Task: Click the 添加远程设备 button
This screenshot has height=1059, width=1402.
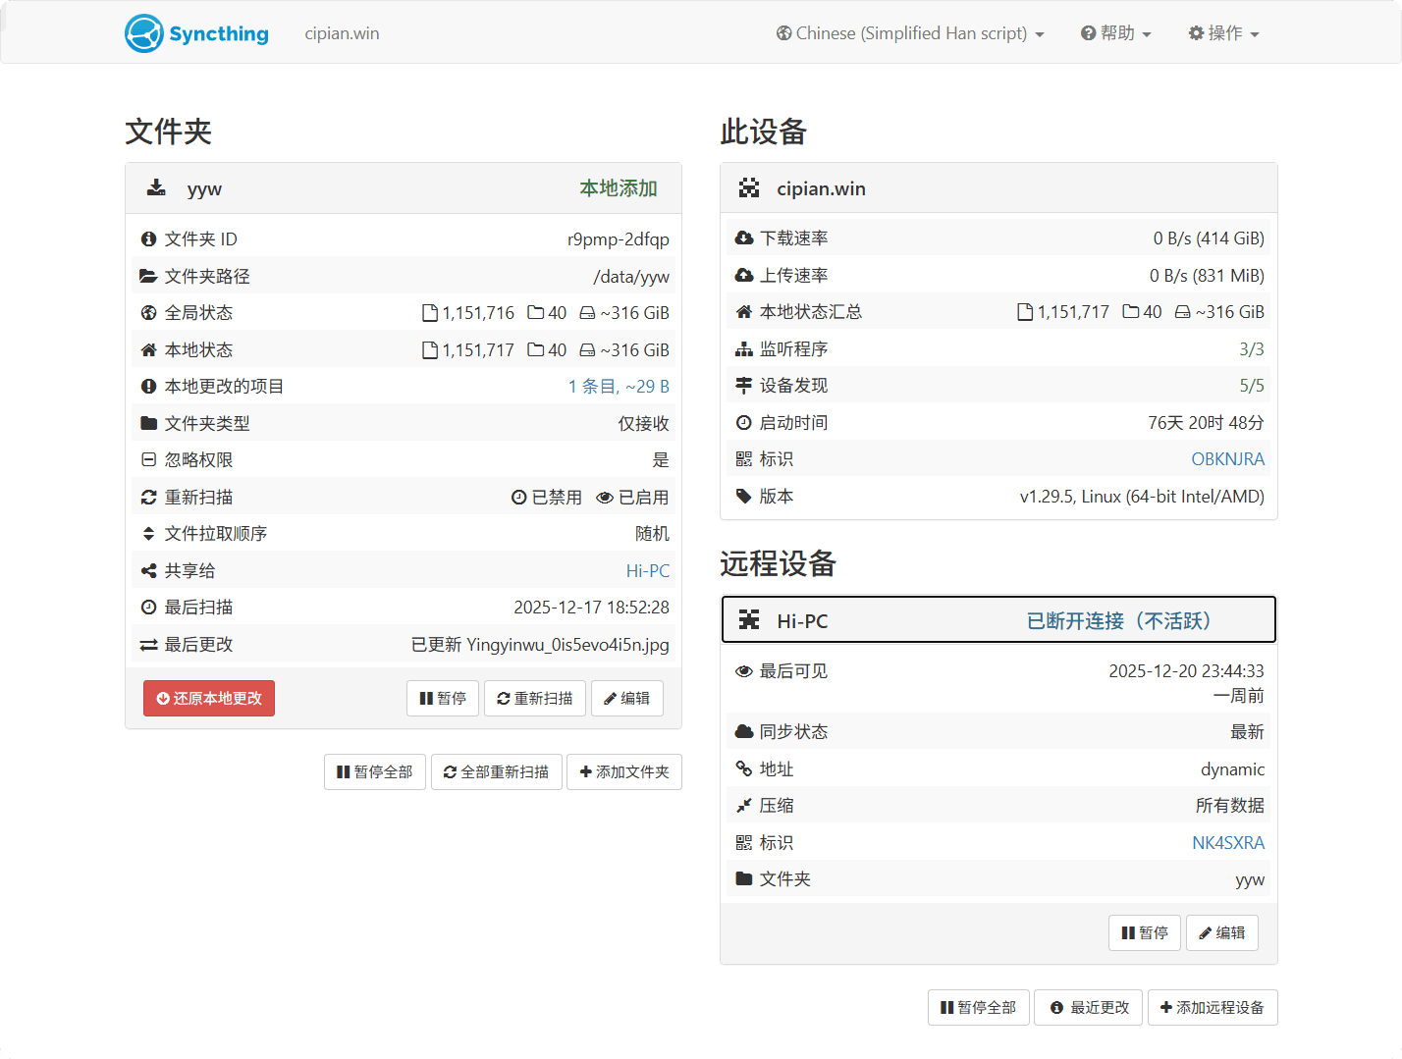Action: 1212,1008
